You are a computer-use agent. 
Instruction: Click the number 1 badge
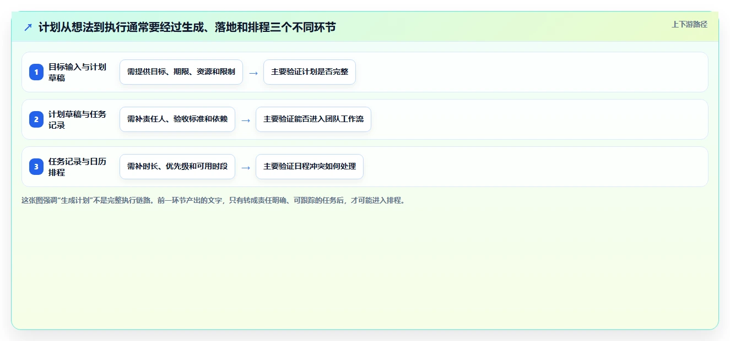point(36,72)
